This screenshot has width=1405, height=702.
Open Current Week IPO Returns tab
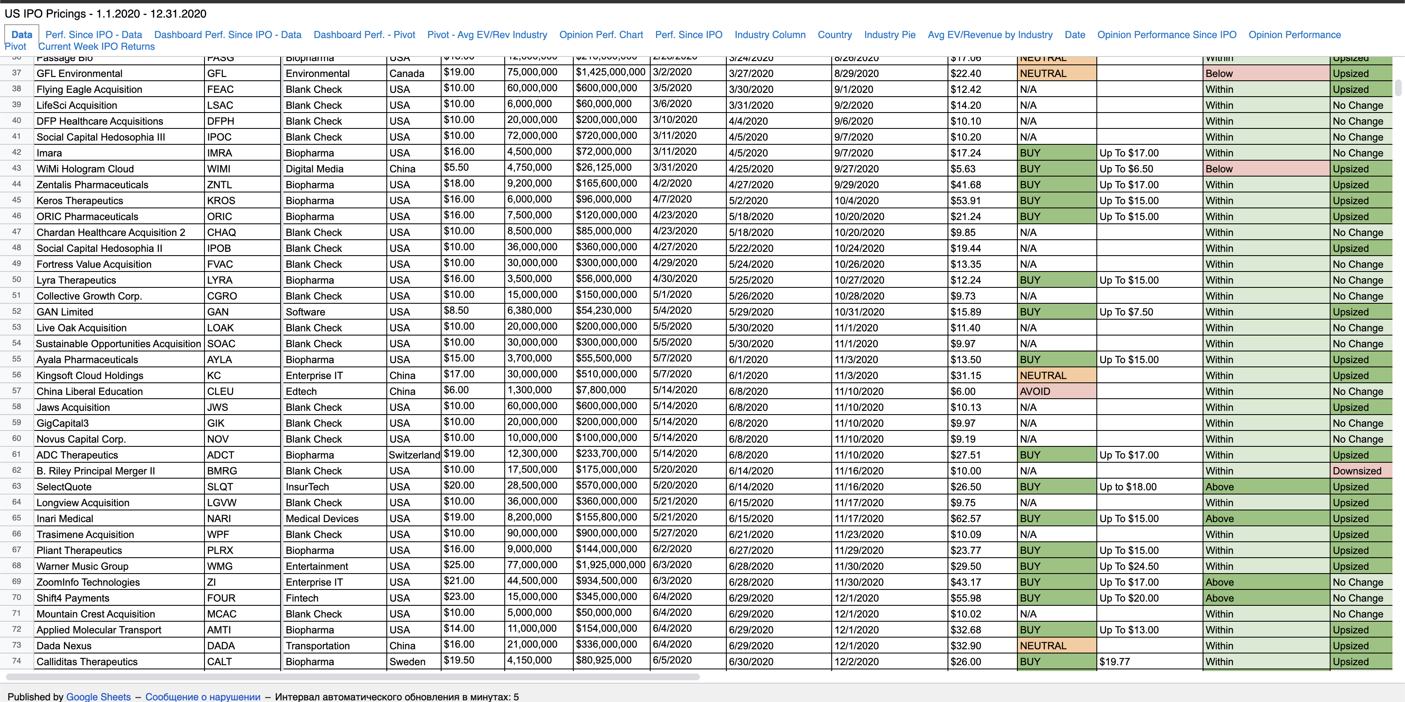(x=96, y=46)
